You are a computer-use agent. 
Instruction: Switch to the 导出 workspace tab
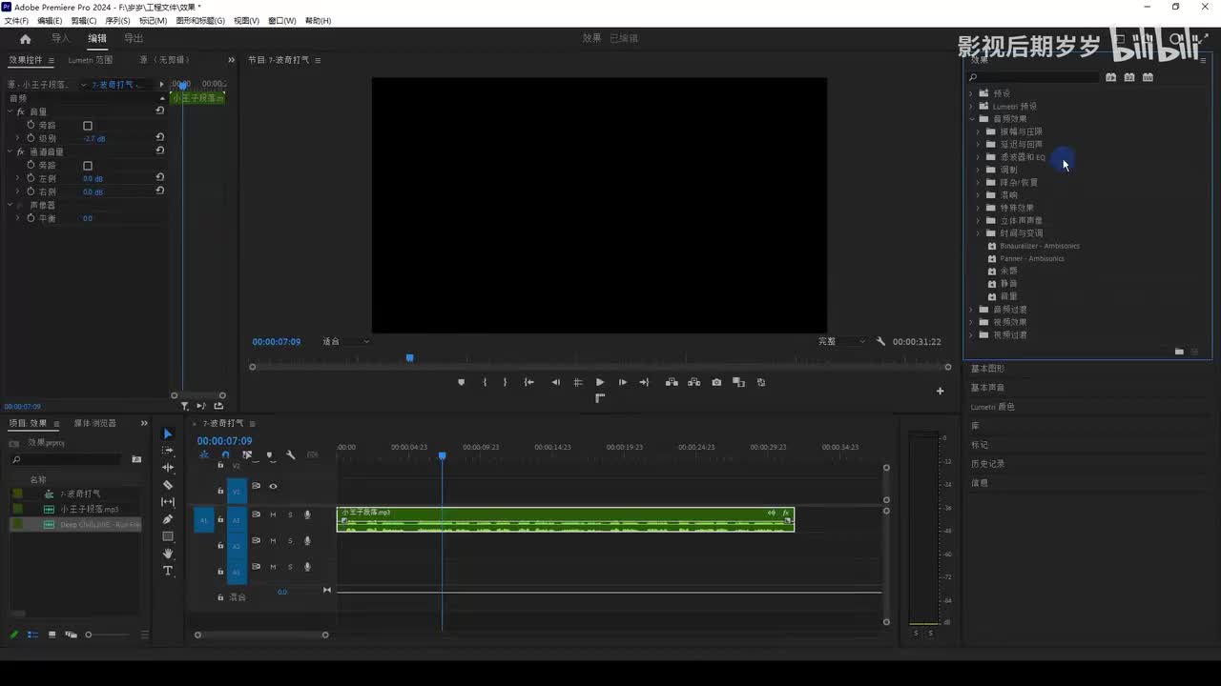coord(134,39)
